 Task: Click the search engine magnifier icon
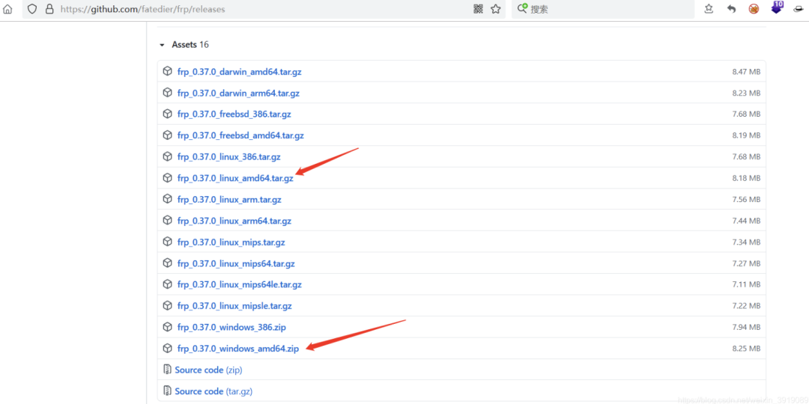(x=522, y=9)
